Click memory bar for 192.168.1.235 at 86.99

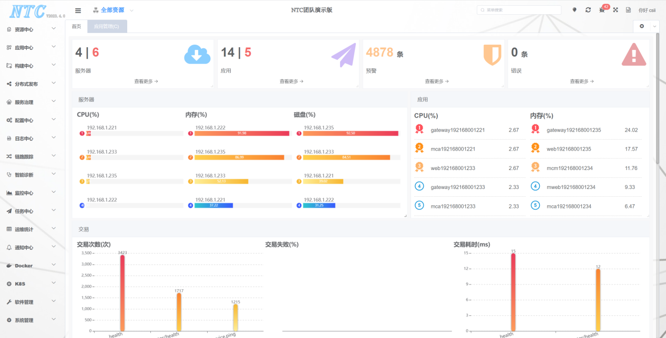[239, 157]
